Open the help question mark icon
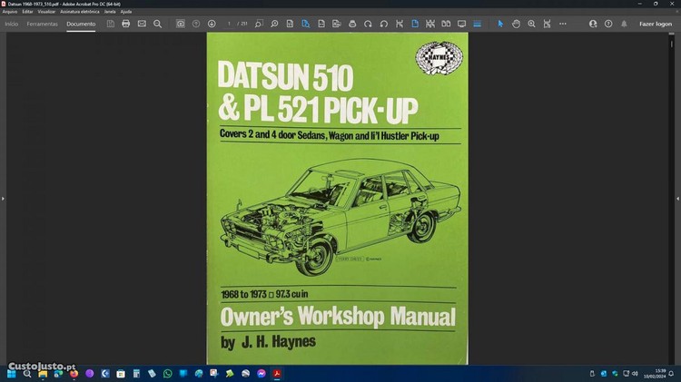The height and width of the screenshot is (382, 681). pos(607,24)
